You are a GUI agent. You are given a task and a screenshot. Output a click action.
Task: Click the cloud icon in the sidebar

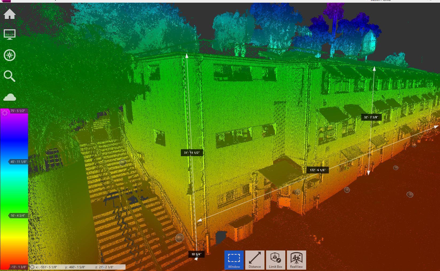[10, 97]
